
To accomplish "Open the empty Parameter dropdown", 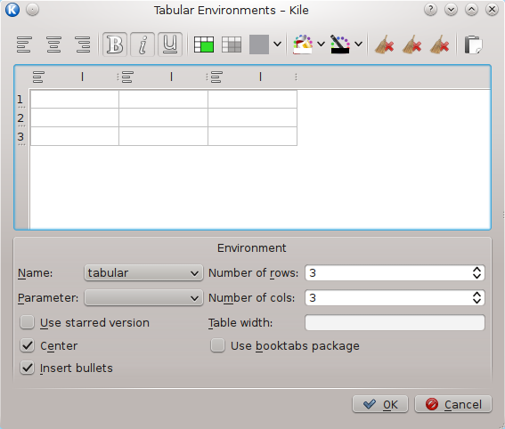I will click(143, 297).
